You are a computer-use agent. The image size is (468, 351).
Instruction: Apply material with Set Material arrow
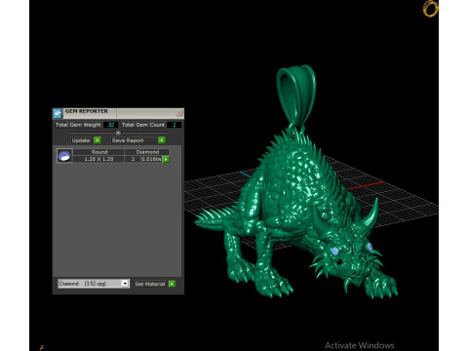[x=172, y=284]
